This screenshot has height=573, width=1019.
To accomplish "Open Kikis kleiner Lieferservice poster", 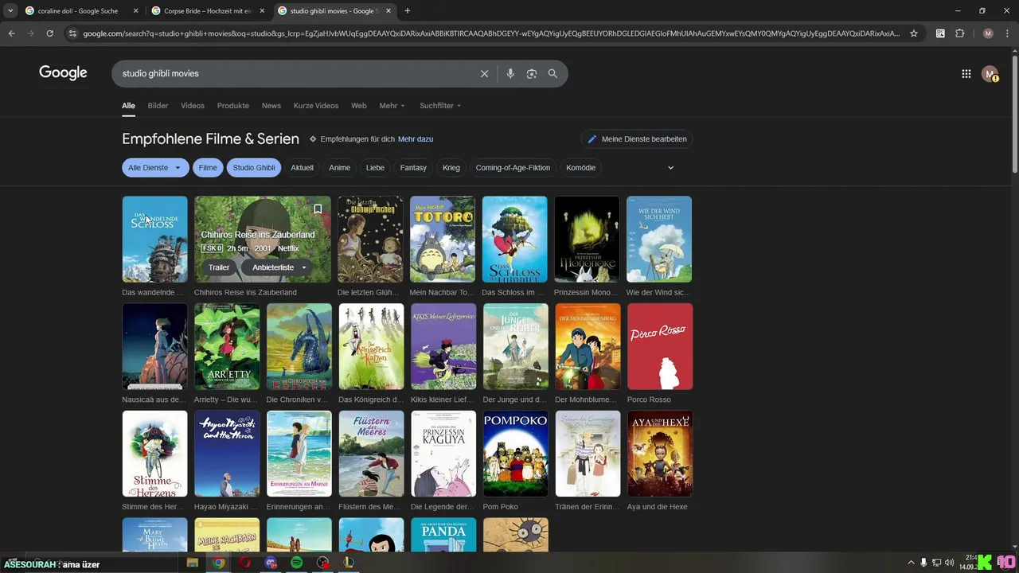I will coord(443,347).
